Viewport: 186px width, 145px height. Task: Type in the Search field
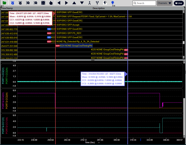pyautogui.click(x=144, y=3)
